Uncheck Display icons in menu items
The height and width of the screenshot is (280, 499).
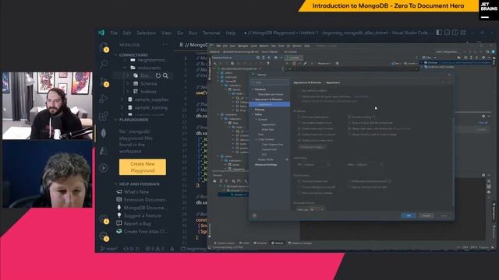coord(299,140)
